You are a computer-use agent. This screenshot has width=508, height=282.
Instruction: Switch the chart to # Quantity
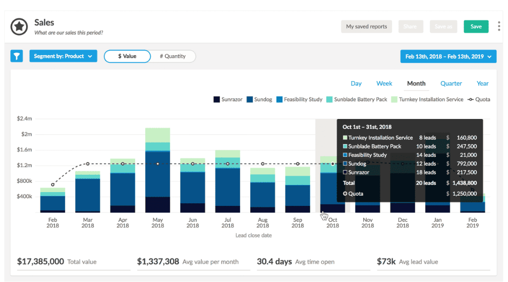point(172,56)
